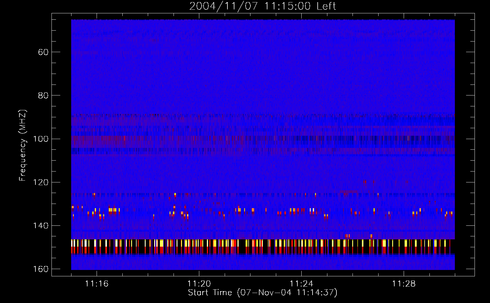Click the 160 frequency tick label
Viewport: 490px width, 303px height.
coord(41,269)
